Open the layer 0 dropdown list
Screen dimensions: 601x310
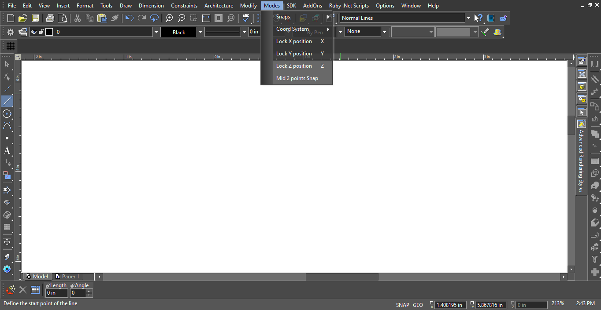(156, 32)
